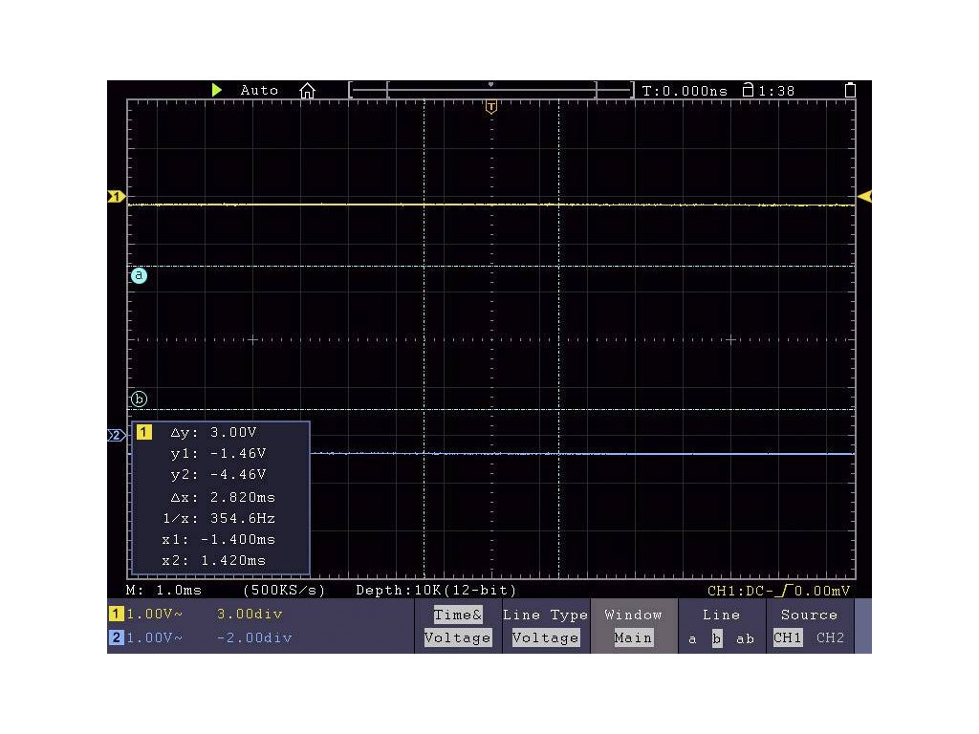Click the battery icon at top right
This screenshot has width=979, height=734.
(x=850, y=91)
